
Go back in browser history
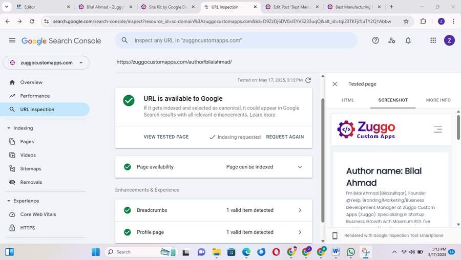pos(8,21)
